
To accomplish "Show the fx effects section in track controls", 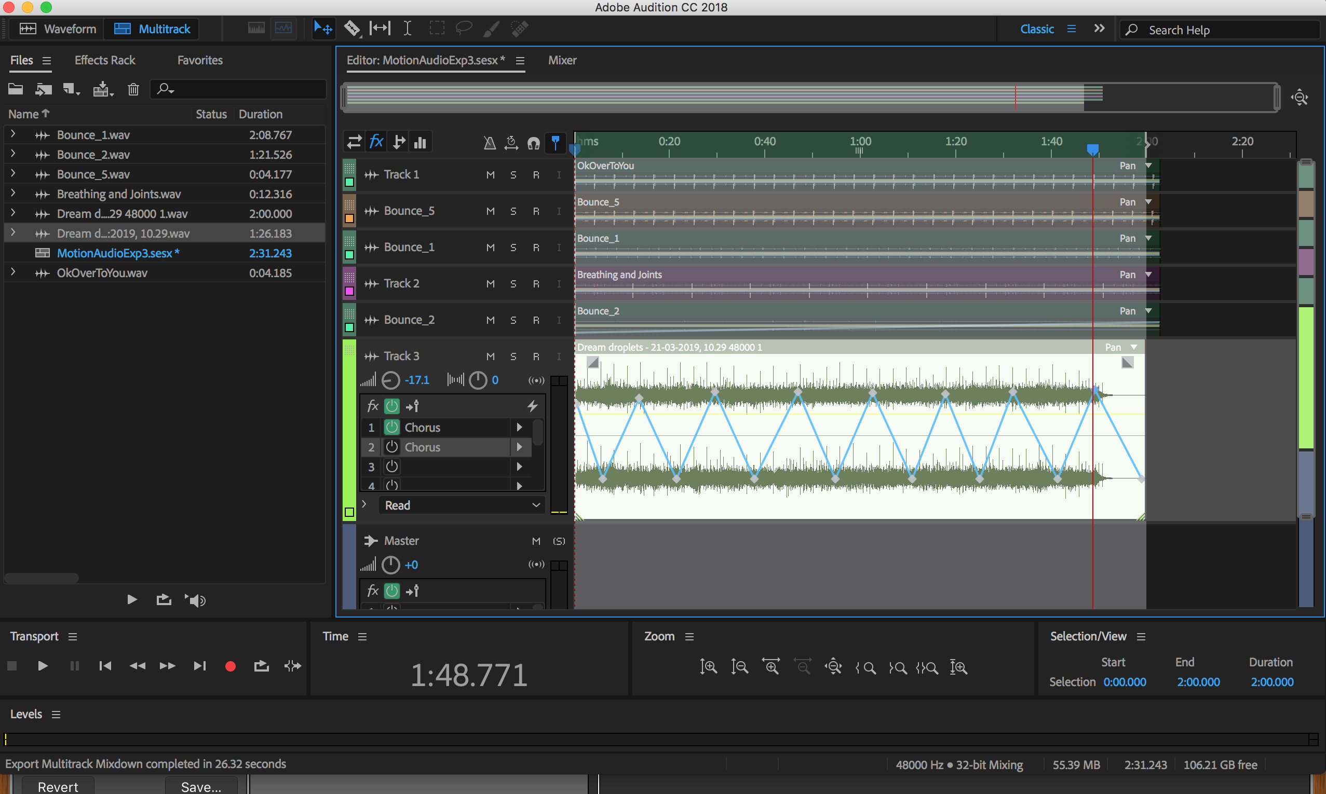I will (376, 142).
